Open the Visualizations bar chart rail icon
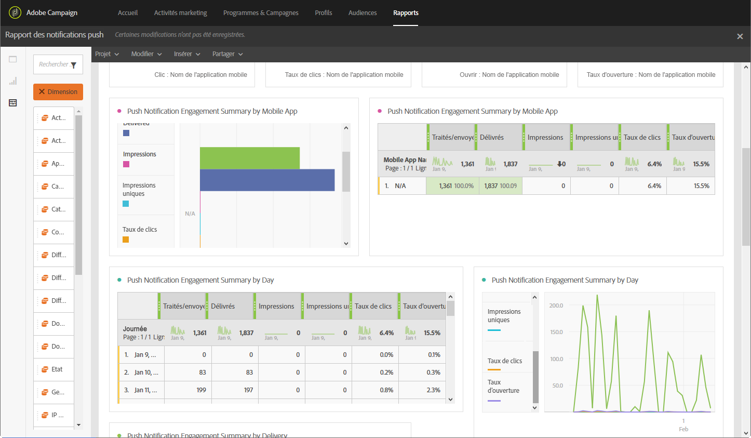Image resolution: width=751 pixels, height=438 pixels. pyautogui.click(x=13, y=81)
